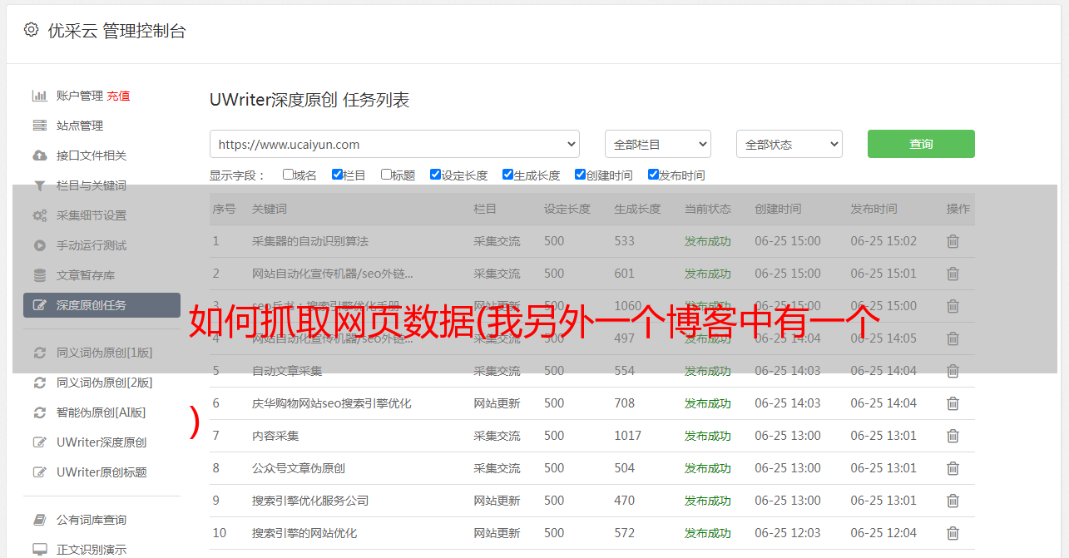The height and width of the screenshot is (558, 1069).
Task: Expand the 全部栏目 dropdown
Action: 657,144
